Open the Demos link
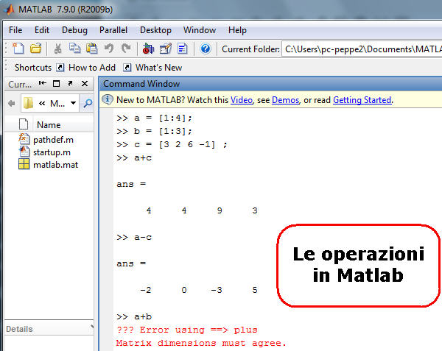 (x=285, y=100)
